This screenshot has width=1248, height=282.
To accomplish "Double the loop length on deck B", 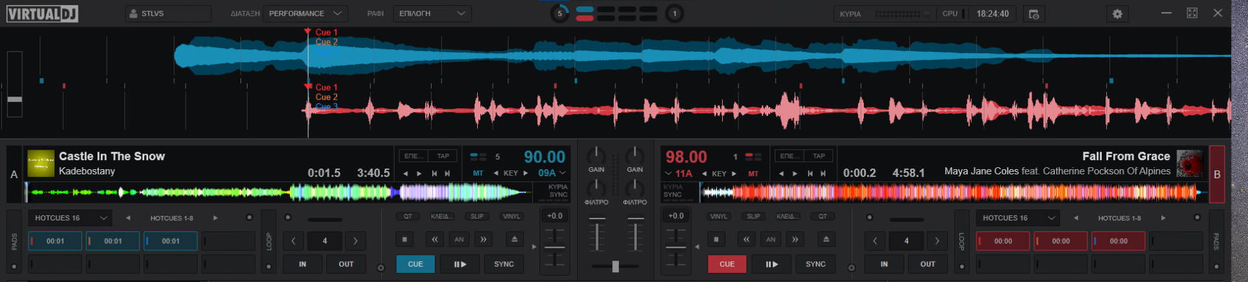I will point(937,241).
